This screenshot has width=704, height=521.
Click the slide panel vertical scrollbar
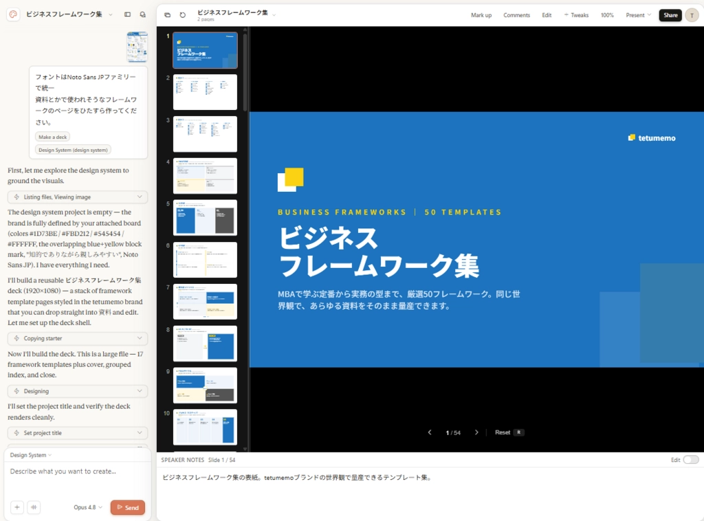(x=245, y=71)
